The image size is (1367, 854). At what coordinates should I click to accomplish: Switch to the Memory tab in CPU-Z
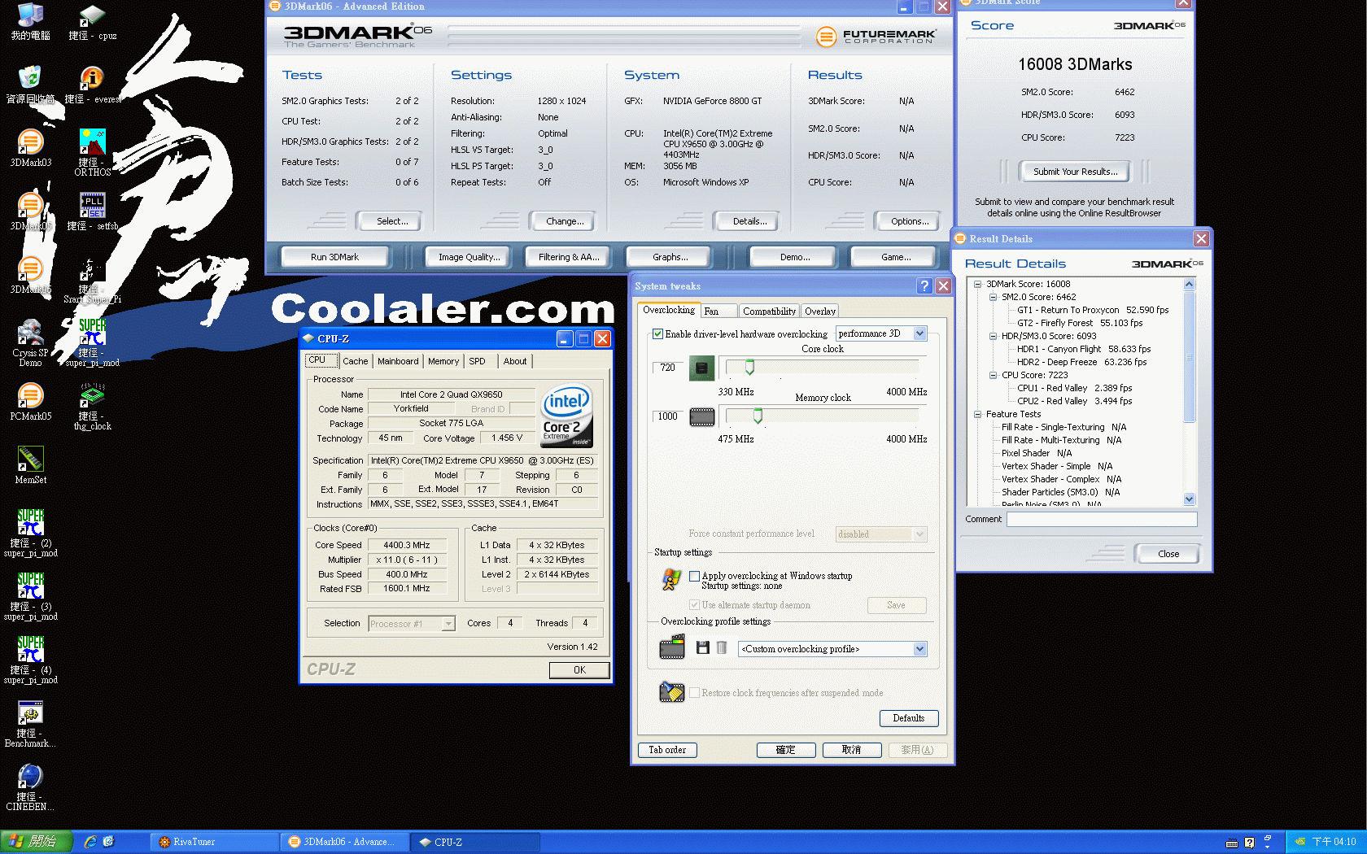(443, 361)
